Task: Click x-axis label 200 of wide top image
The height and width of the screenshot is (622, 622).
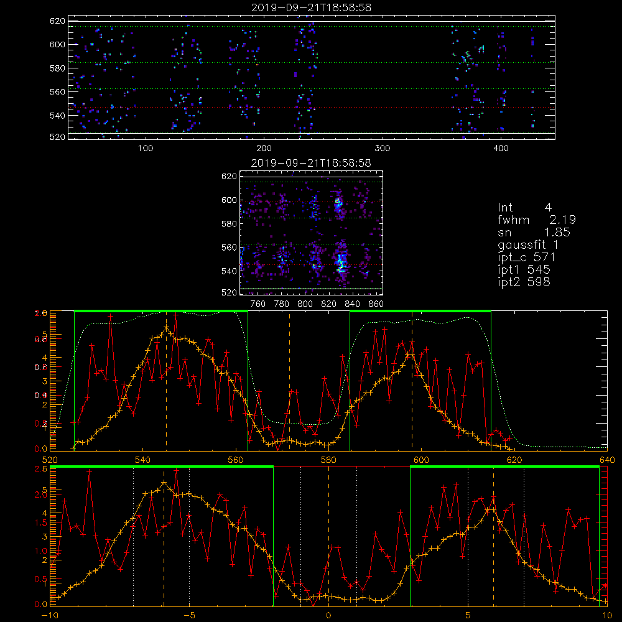Action: (264, 149)
